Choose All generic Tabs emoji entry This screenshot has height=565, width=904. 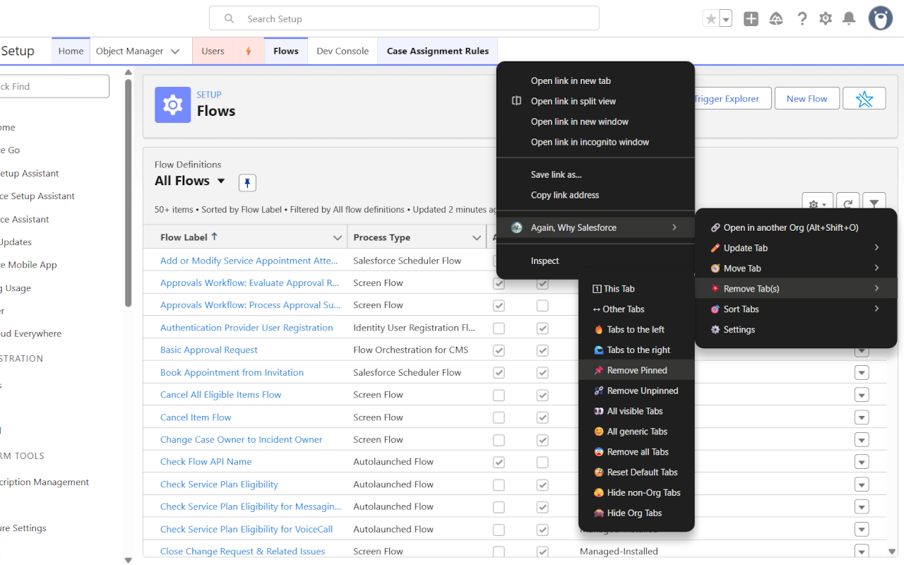pos(636,432)
